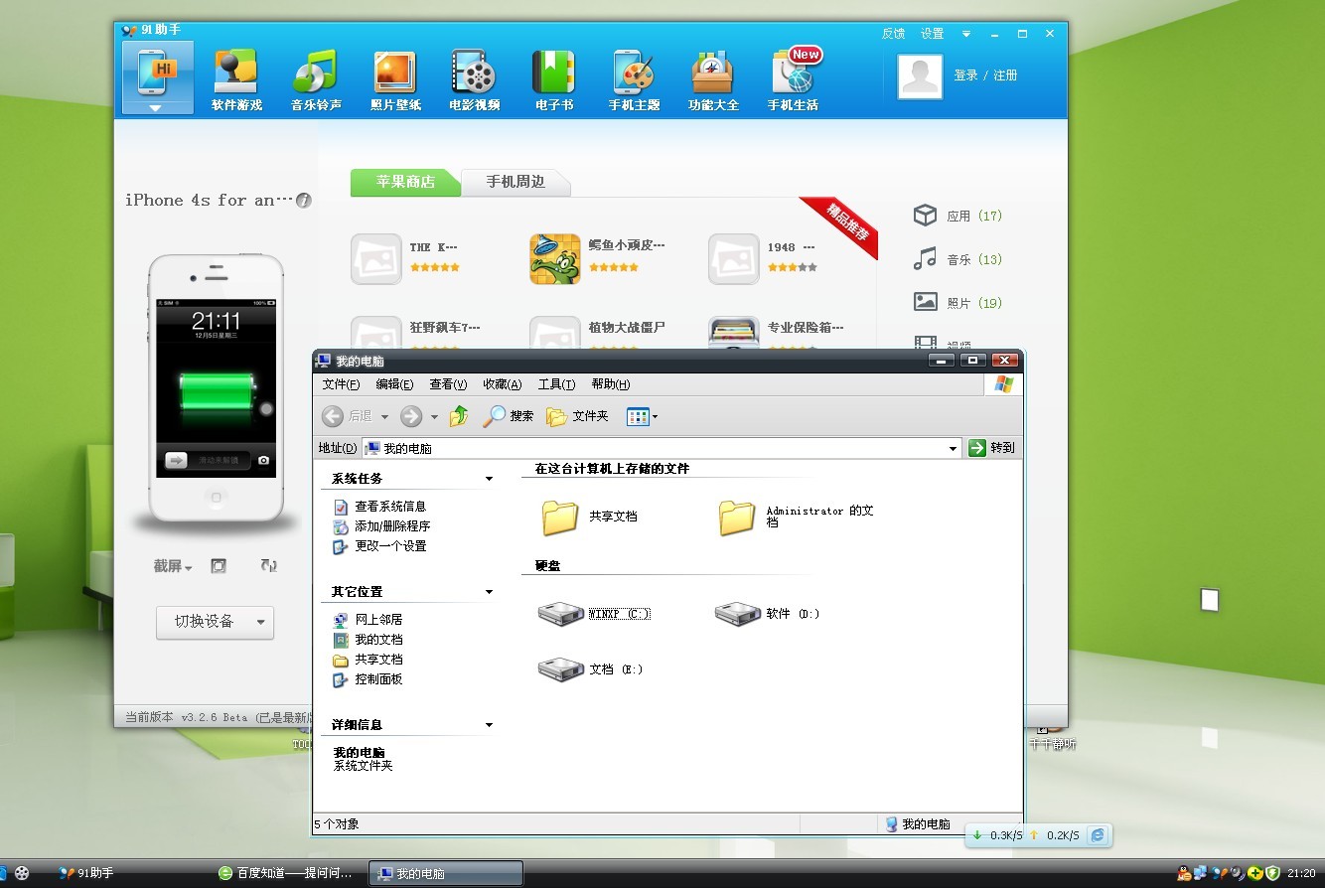Open the 截屏 screenshot dropdown

pyautogui.click(x=173, y=566)
